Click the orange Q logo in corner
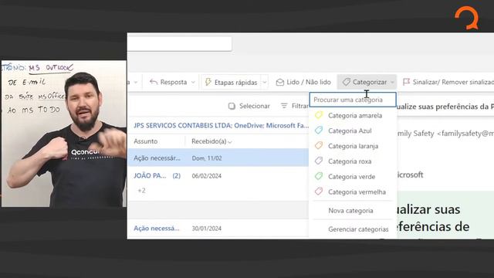Viewport: 494px width, 278px height. [x=467, y=18]
